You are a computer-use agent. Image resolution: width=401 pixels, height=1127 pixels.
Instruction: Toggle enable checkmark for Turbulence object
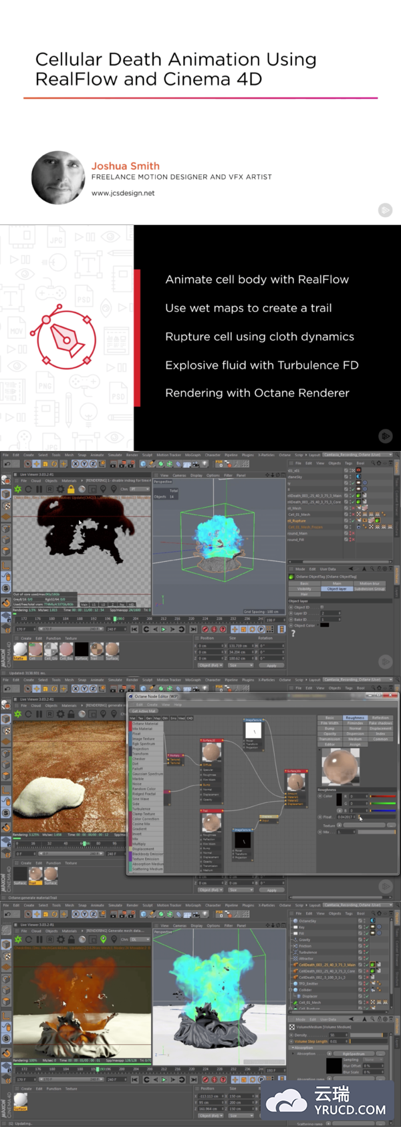pos(367,952)
